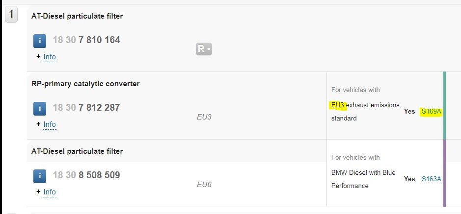Click the info icon beside 18 30 7 810 164
The width and height of the screenshot is (461, 214).
pyautogui.click(x=40, y=41)
